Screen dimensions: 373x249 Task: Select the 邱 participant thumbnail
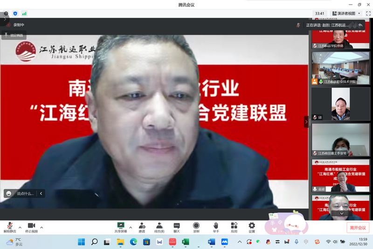341,104
